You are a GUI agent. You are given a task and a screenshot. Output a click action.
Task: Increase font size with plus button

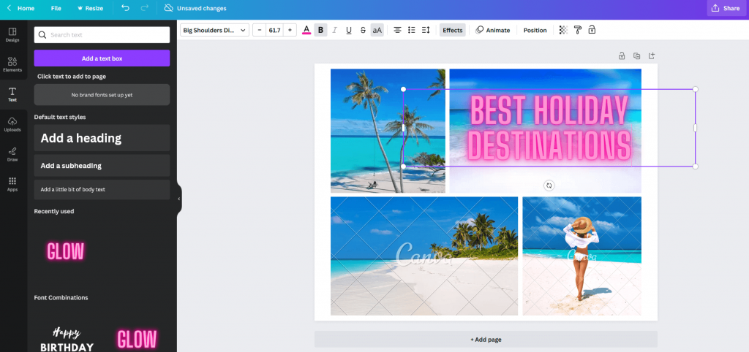tap(290, 30)
